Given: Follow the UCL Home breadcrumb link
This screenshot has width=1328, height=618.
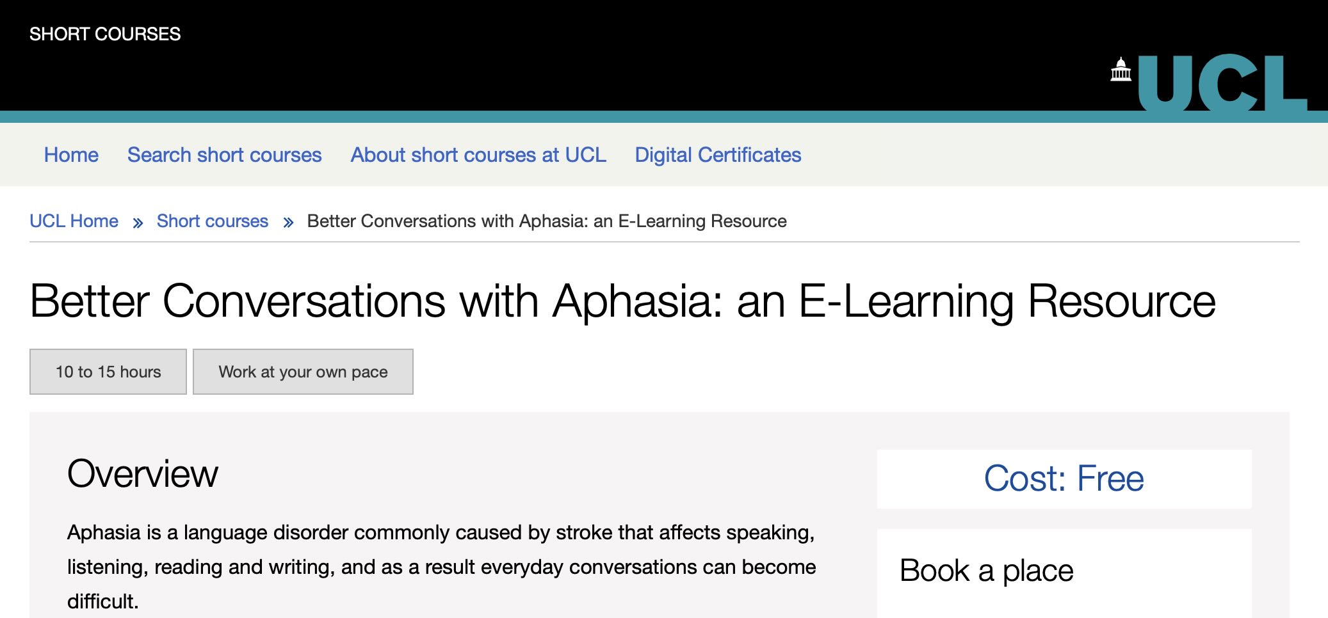Looking at the screenshot, I should tap(74, 221).
